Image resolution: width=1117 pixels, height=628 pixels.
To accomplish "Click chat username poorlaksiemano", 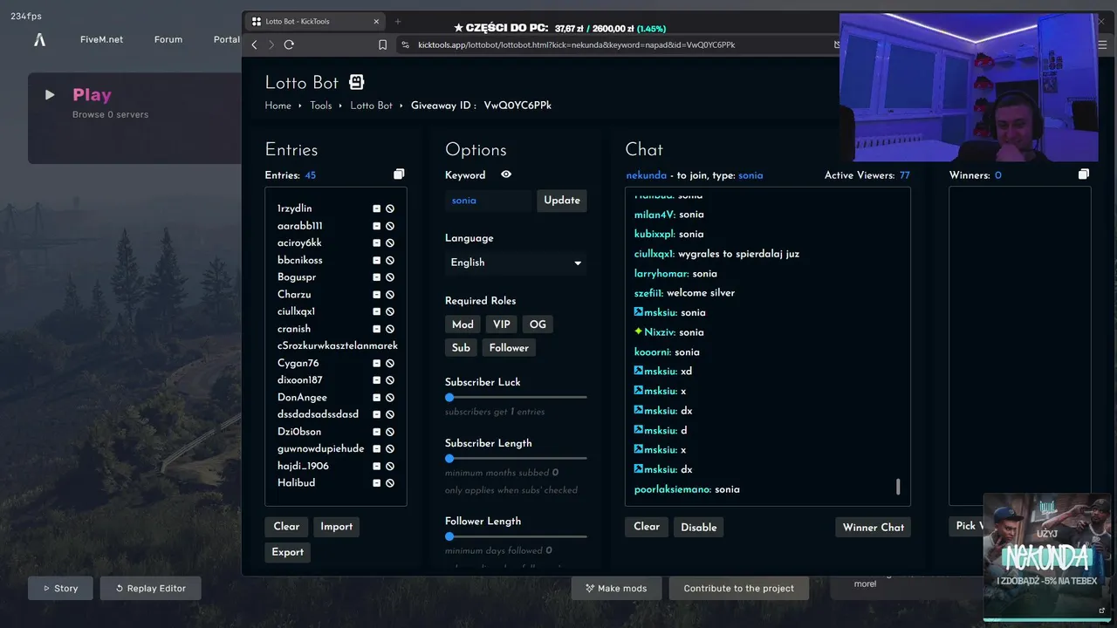I will coord(672,489).
